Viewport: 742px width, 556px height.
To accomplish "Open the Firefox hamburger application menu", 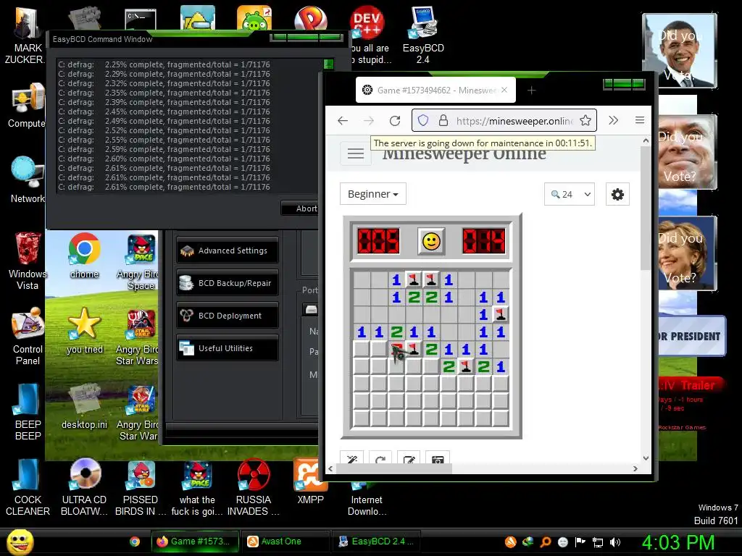I will 640,120.
